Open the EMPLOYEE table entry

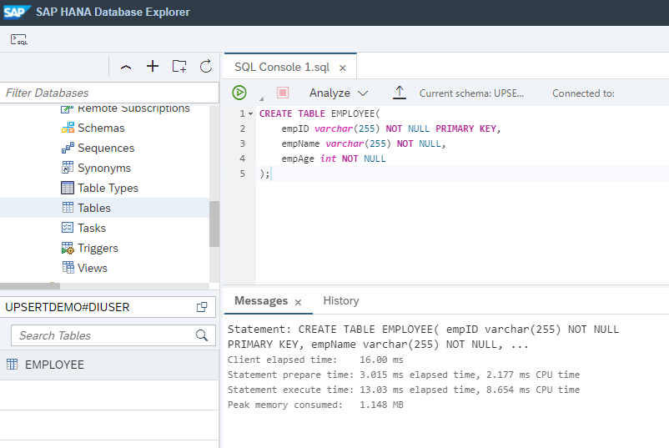(x=54, y=365)
